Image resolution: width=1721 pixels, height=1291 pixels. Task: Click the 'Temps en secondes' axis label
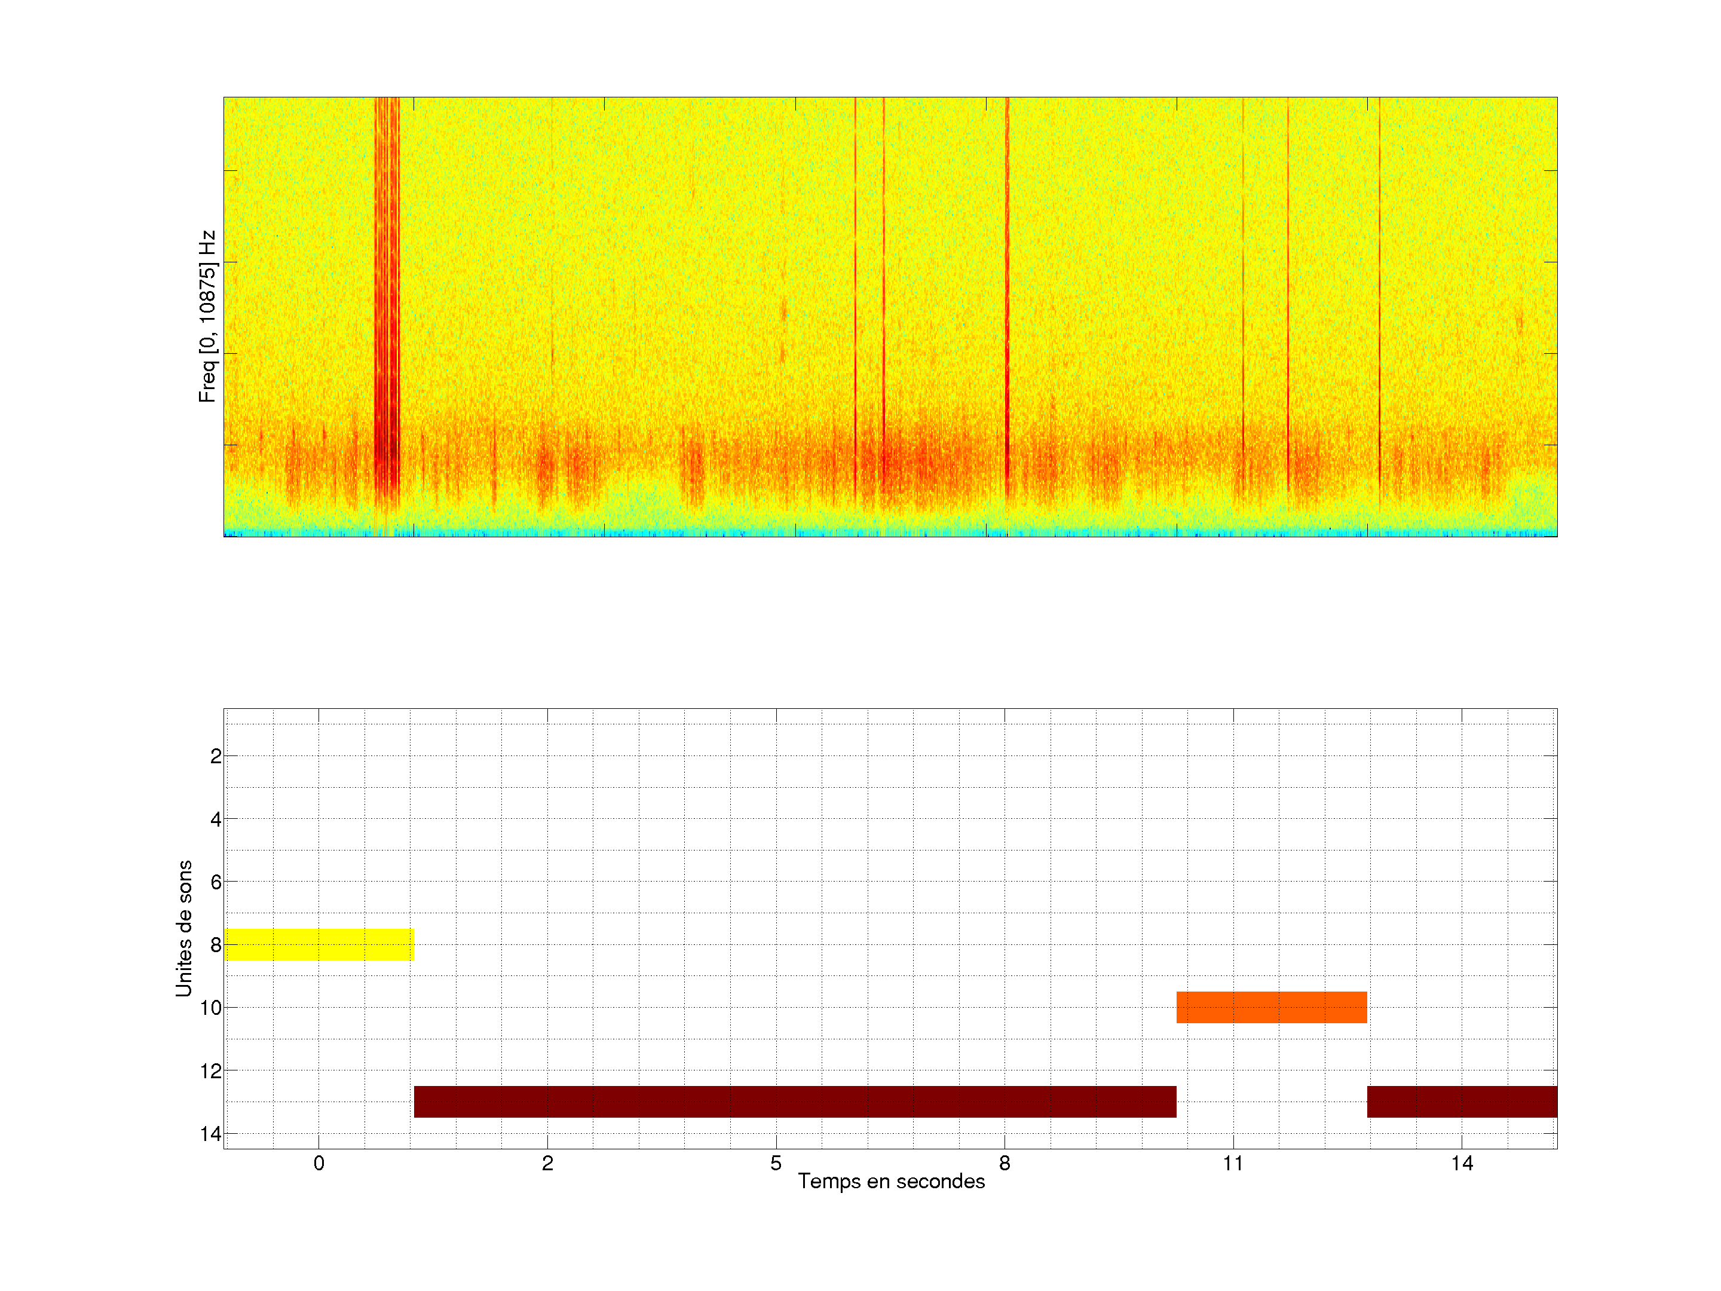[x=891, y=1181]
